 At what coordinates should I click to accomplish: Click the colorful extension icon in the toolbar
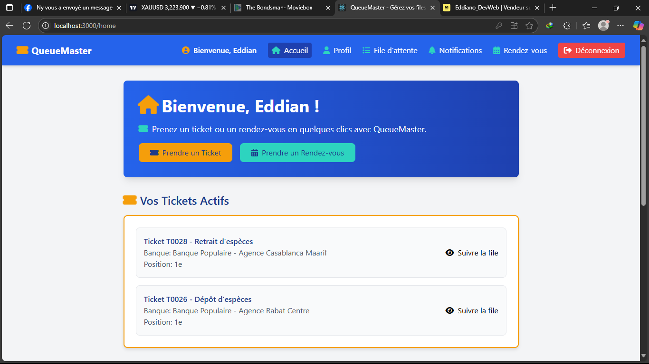coord(550,26)
